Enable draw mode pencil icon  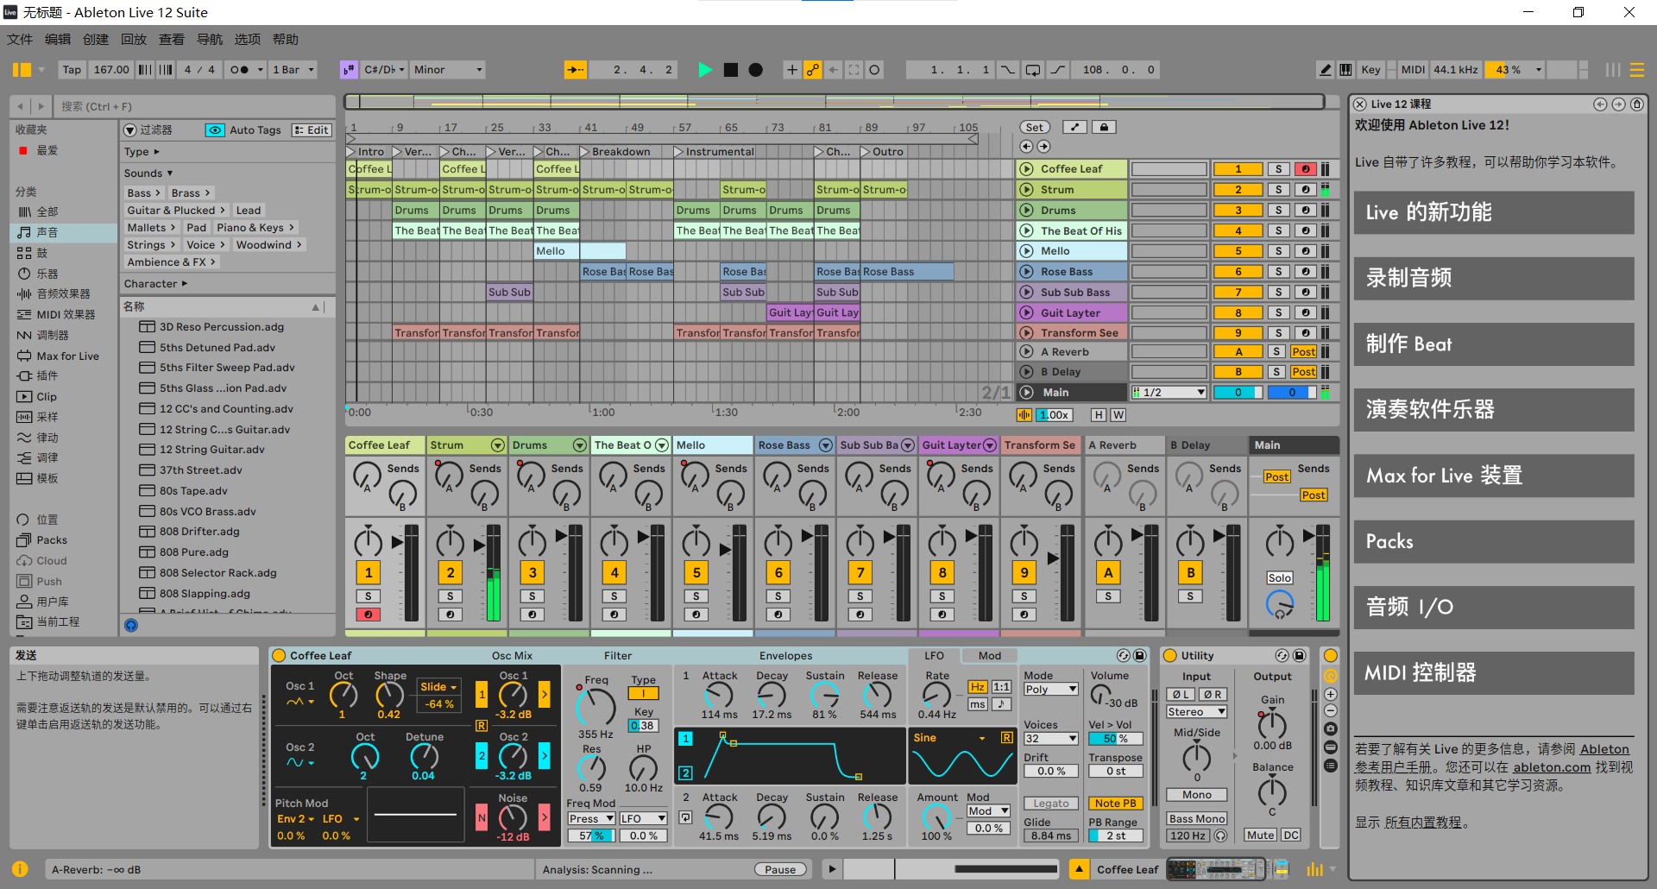1326,70
